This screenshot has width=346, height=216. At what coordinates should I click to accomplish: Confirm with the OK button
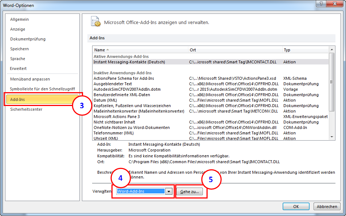click(296, 207)
